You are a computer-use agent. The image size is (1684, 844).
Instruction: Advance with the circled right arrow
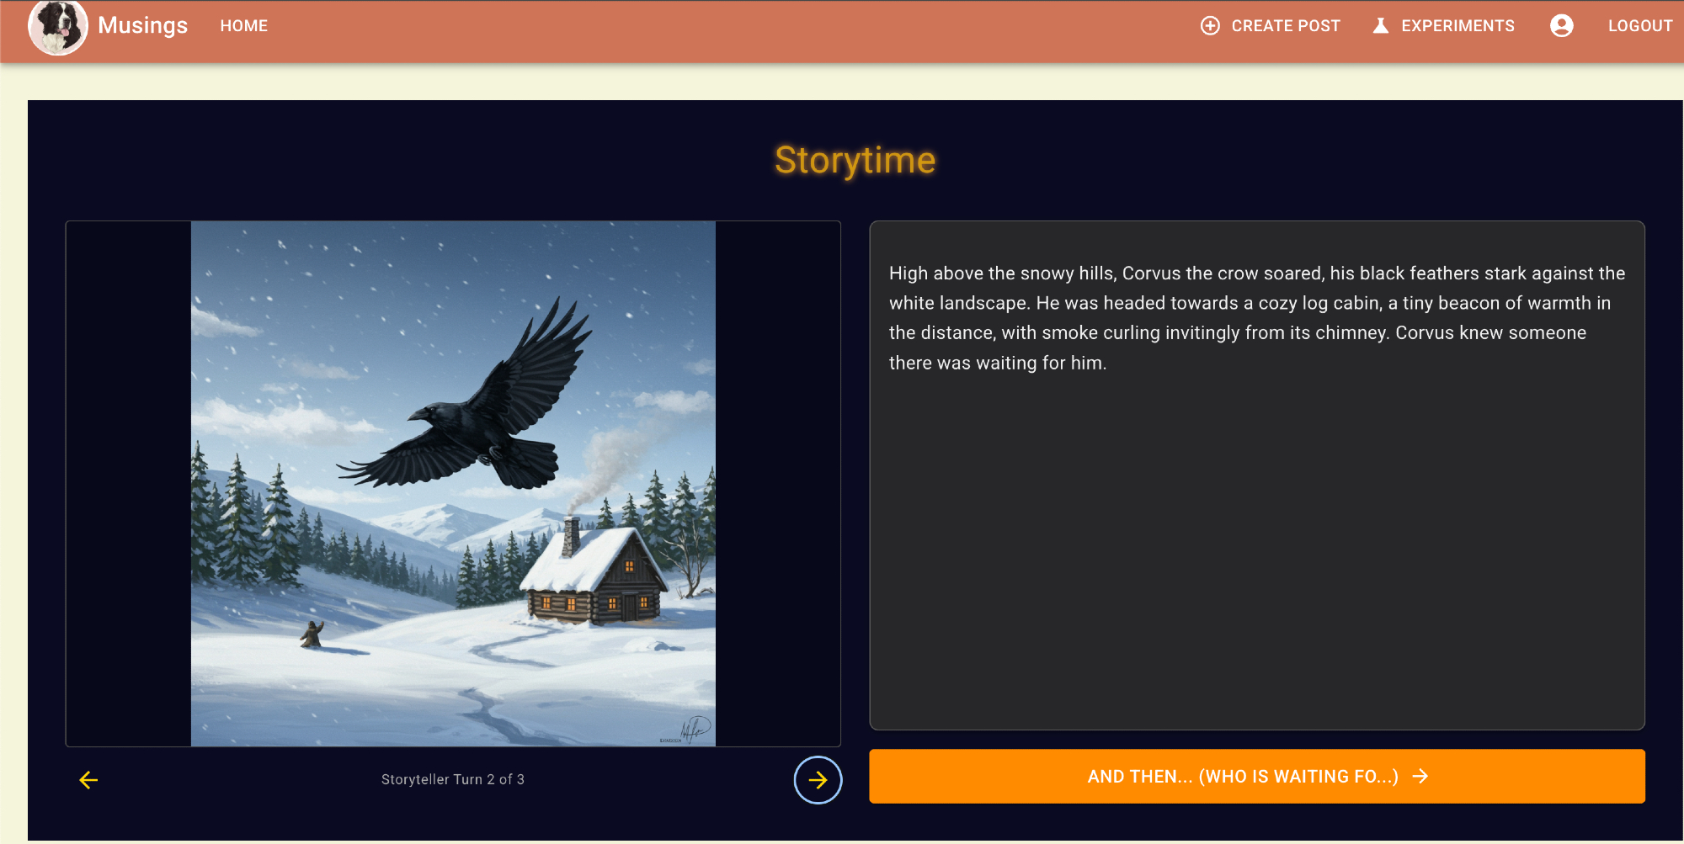(818, 780)
